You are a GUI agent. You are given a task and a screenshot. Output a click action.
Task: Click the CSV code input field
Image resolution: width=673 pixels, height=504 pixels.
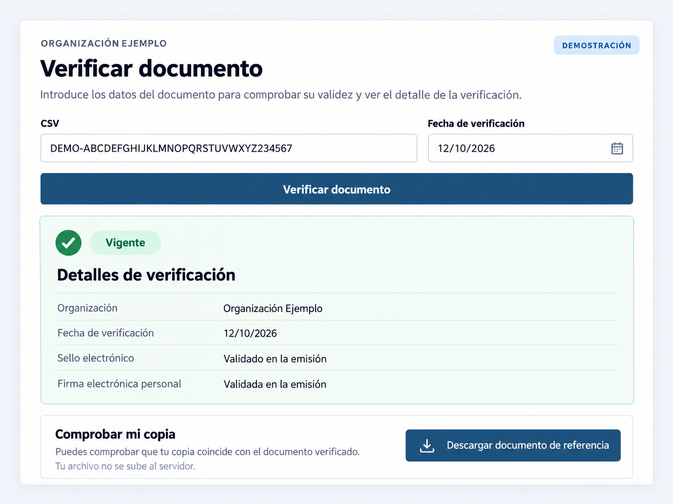coord(229,148)
